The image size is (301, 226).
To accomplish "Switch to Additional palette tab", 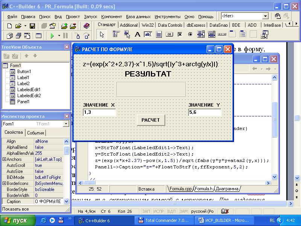I will tap(129, 25).
